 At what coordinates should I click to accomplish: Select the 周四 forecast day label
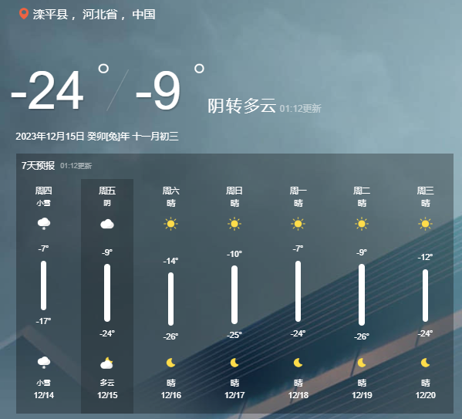coord(44,191)
